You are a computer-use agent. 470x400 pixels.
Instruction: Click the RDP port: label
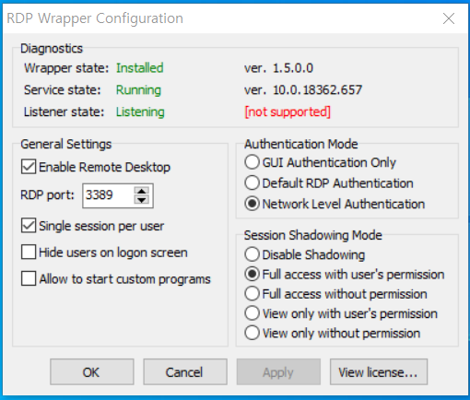point(47,195)
